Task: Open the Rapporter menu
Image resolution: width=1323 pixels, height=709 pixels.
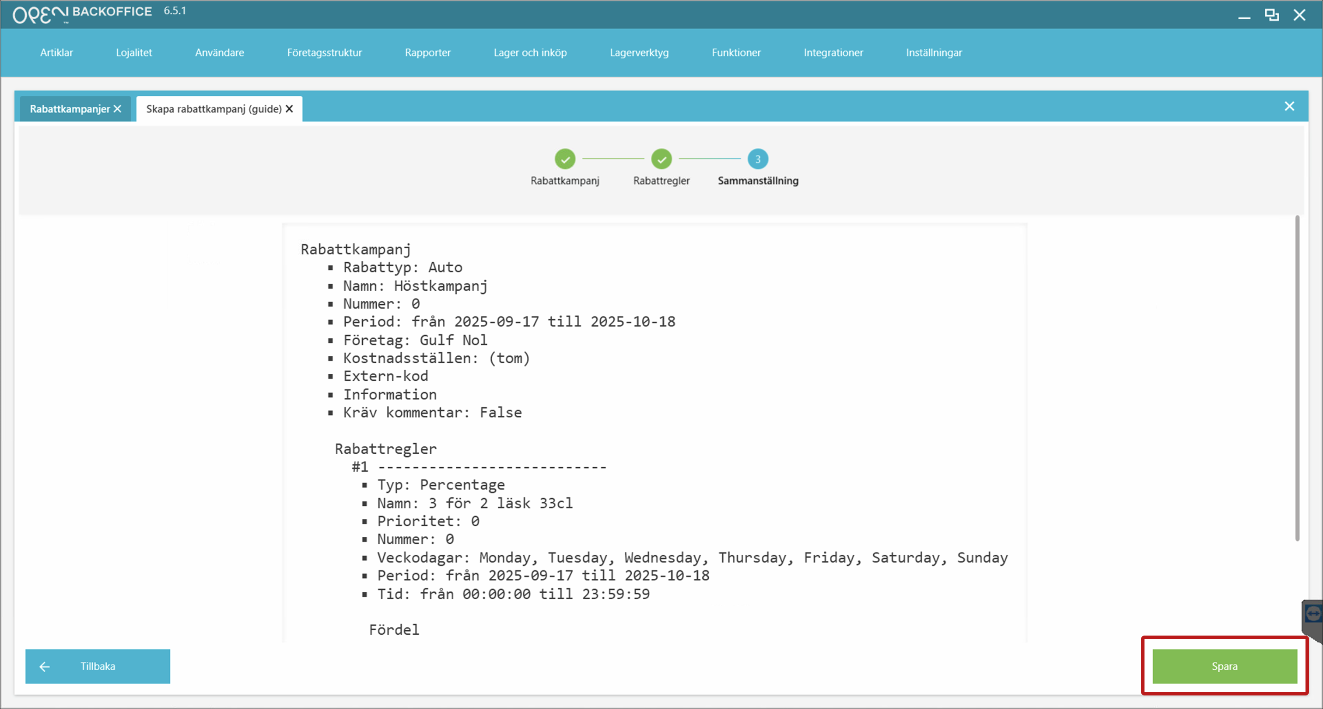Action: pyautogui.click(x=427, y=52)
